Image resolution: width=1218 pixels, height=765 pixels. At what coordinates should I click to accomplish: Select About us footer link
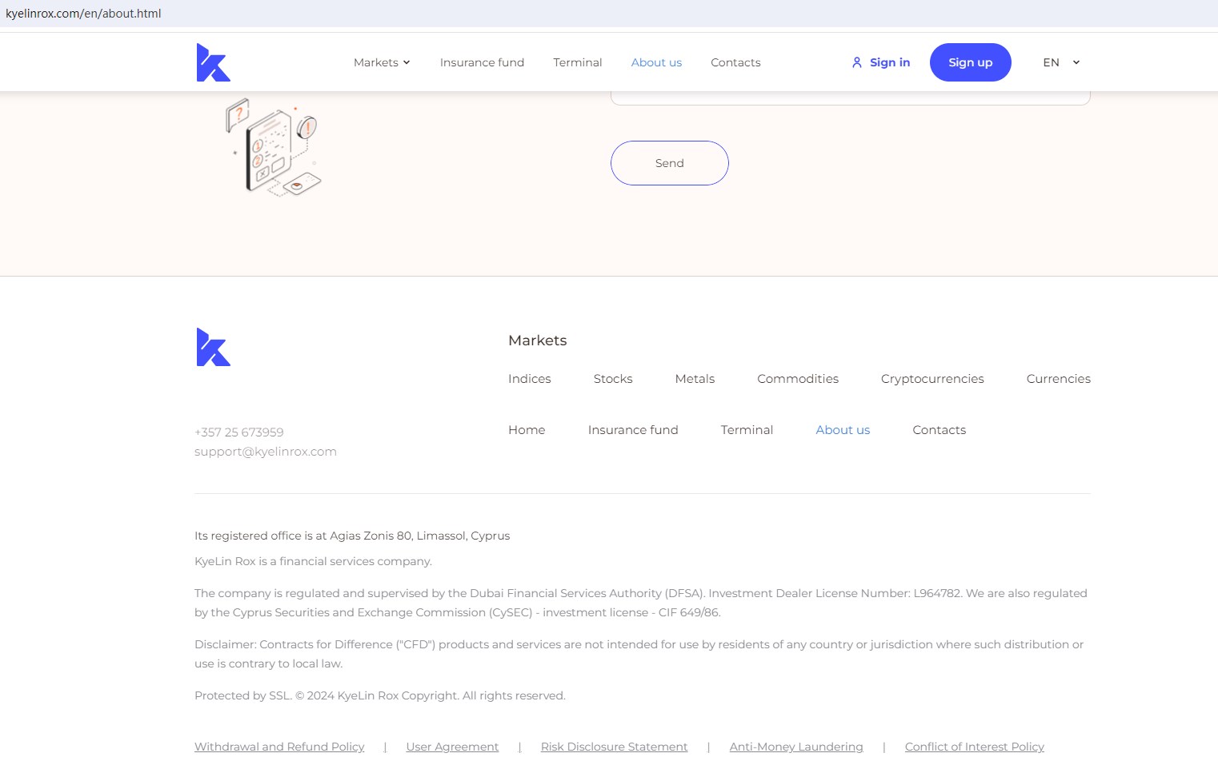pyautogui.click(x=843, y=430)
